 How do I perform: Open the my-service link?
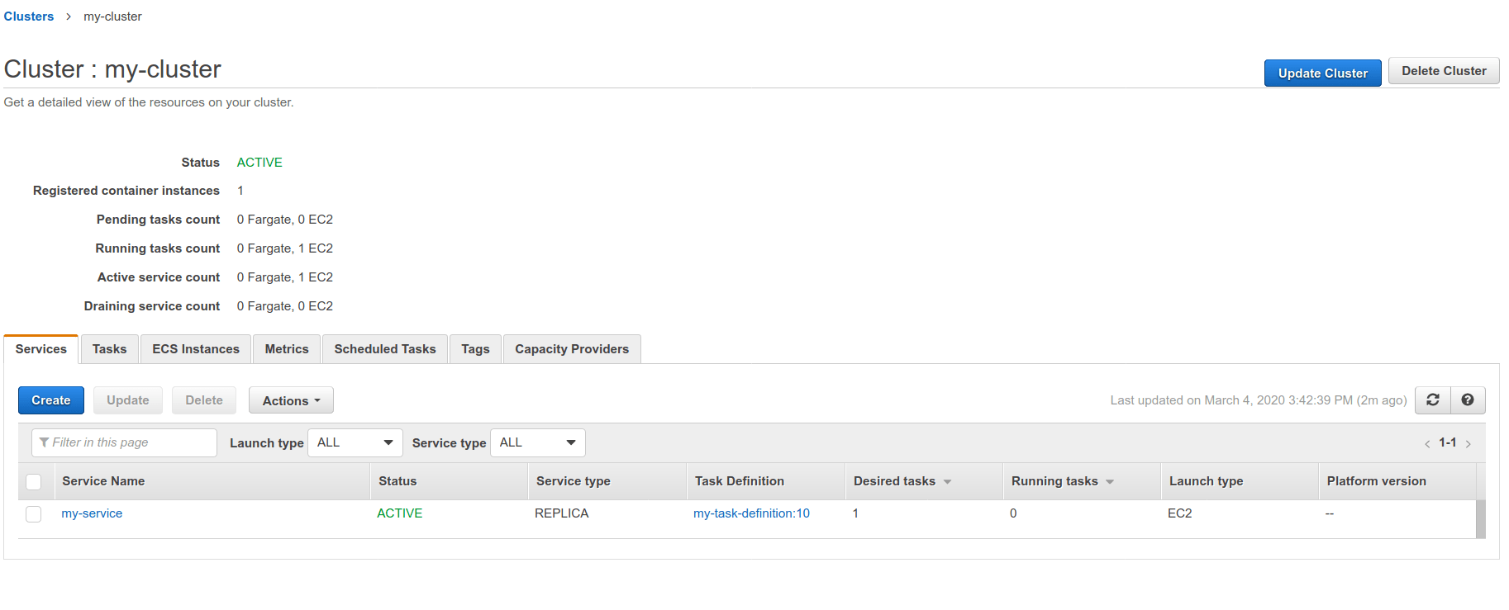(92, 513)
